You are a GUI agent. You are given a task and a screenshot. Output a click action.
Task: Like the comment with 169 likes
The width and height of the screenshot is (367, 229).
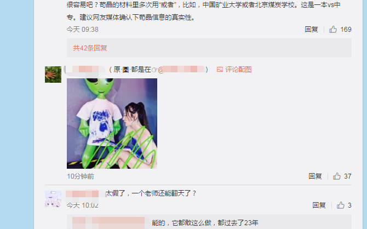coord(333,29)
